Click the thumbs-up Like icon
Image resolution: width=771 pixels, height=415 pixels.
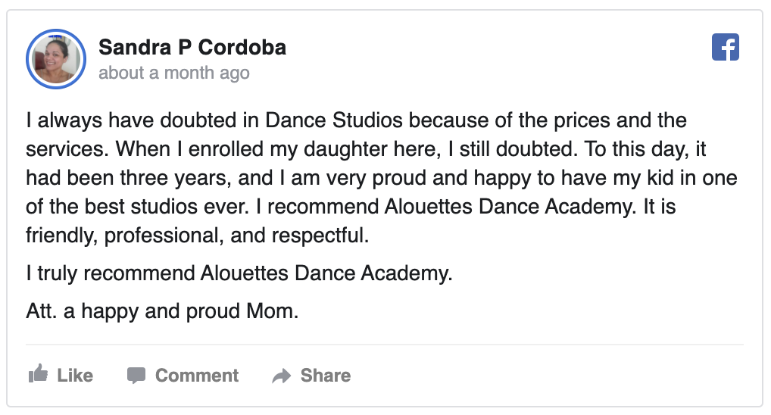click(37, 375)
